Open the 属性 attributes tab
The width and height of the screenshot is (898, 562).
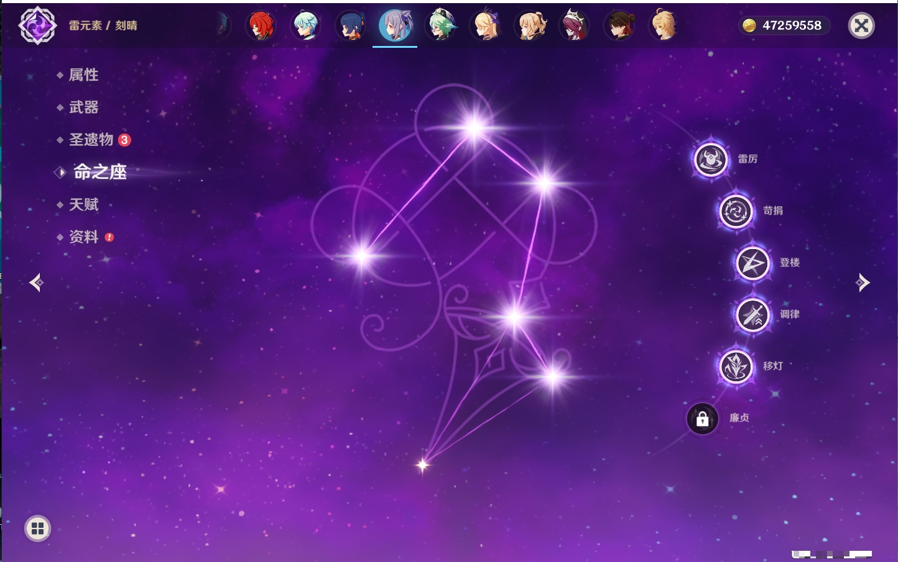tap(83, 75)
